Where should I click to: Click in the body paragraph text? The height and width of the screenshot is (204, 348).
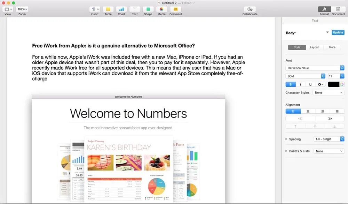(139, 68)
